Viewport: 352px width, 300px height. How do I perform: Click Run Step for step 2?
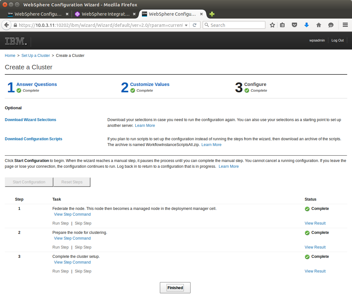pos(60,248)
